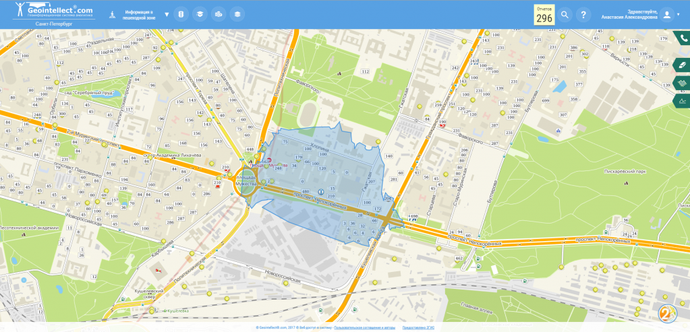This screenshot has height=332, width=690.
Task: Click the user profile avatar
Action: pyautogui.click(x=666, y=15)
